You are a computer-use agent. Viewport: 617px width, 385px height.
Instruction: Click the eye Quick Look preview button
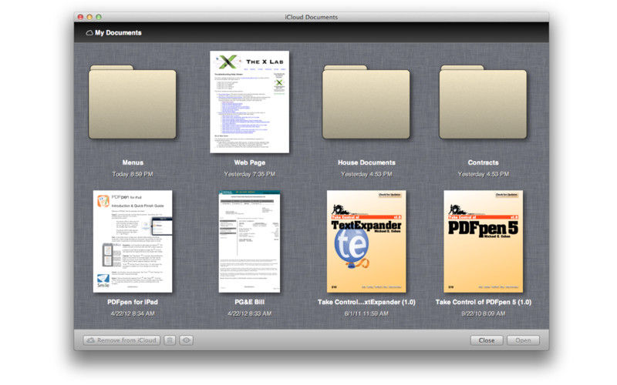pos(187,340)
